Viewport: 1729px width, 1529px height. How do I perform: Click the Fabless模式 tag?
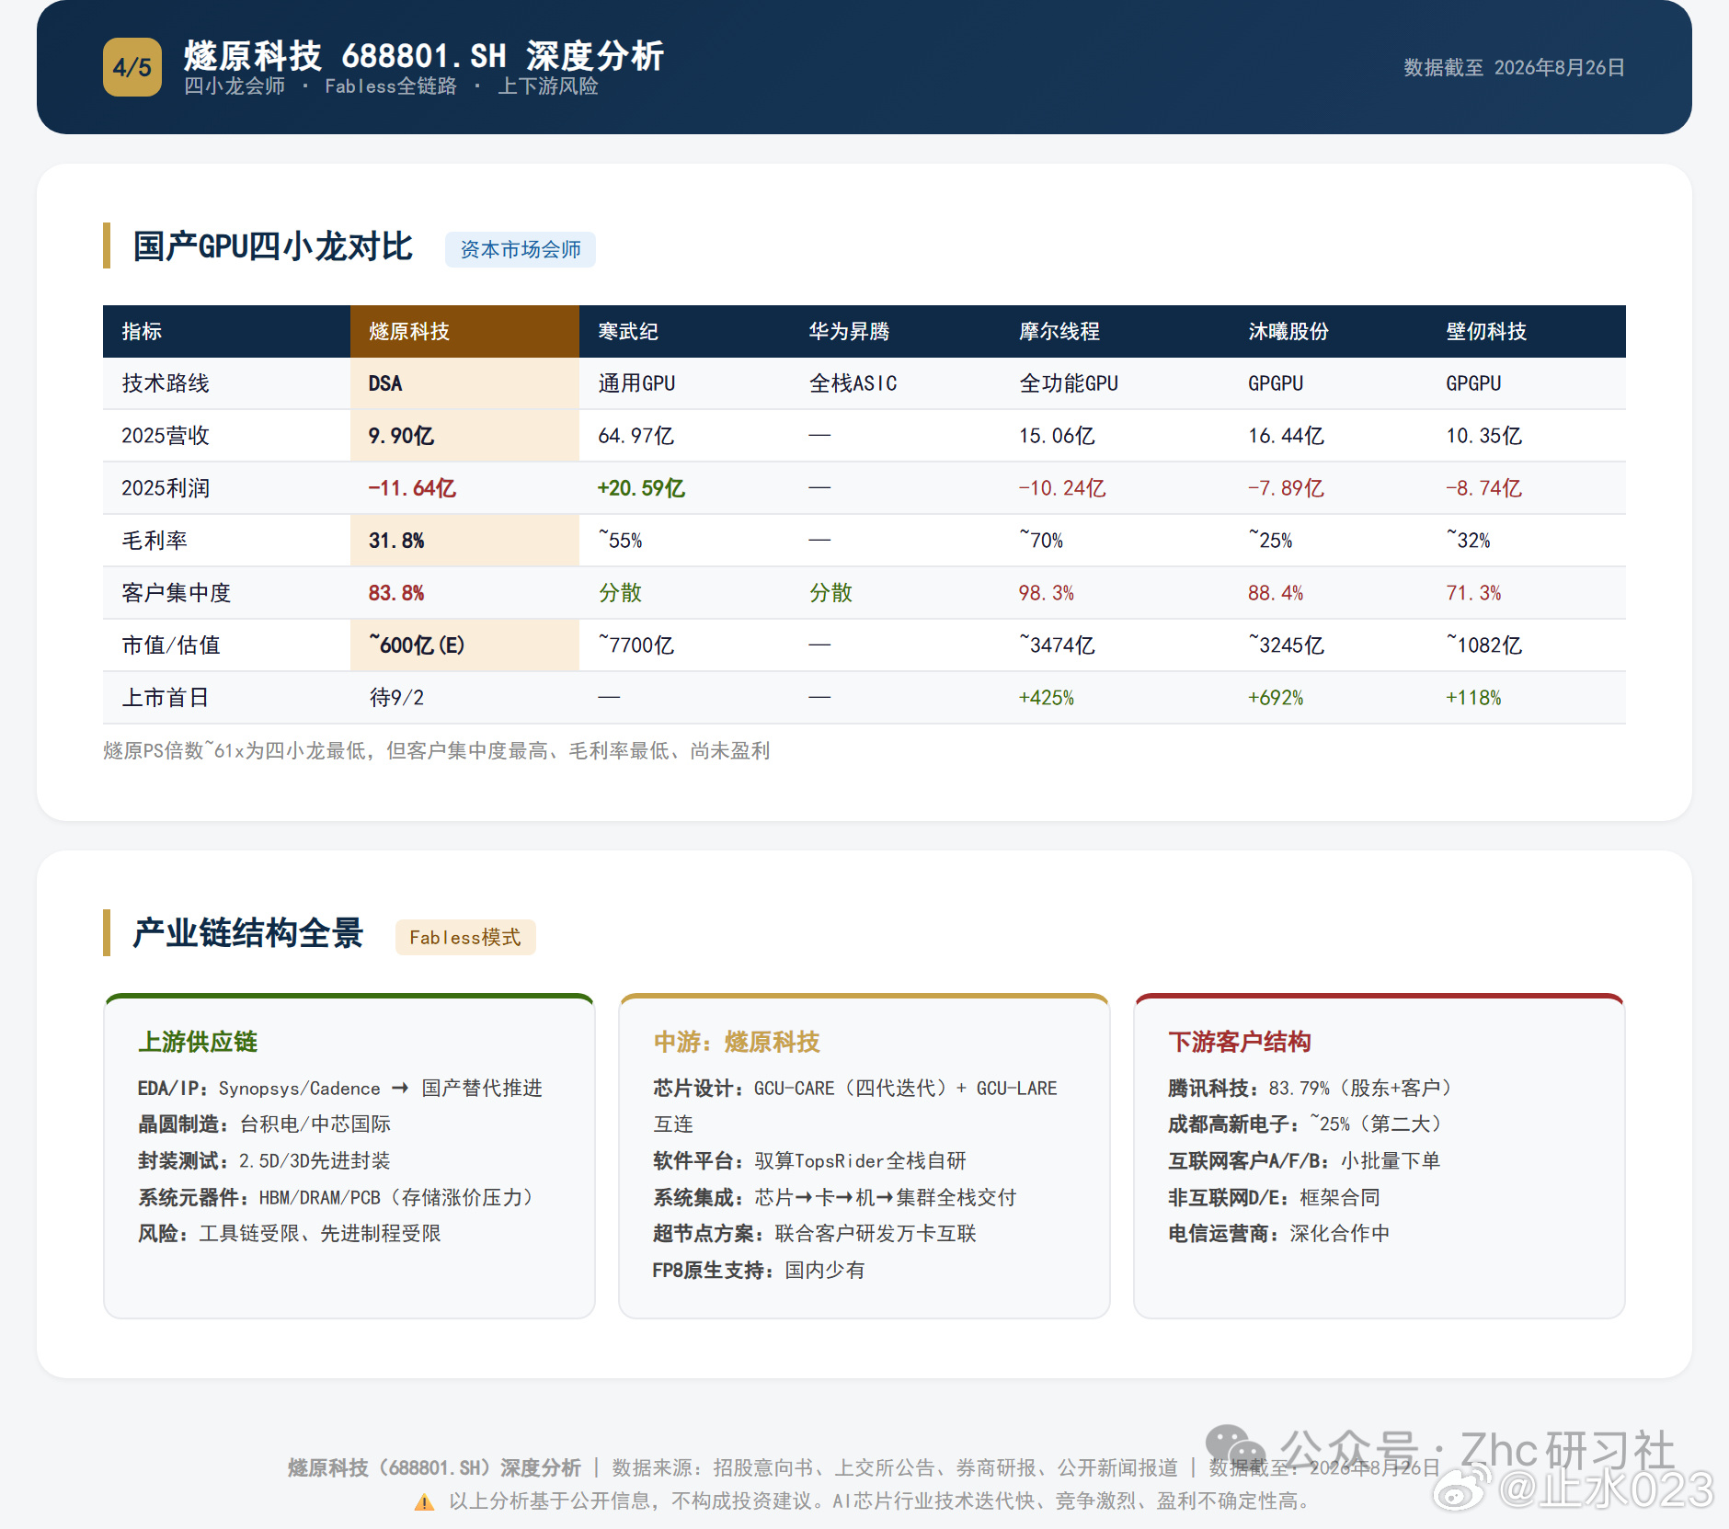coord(465,937)
